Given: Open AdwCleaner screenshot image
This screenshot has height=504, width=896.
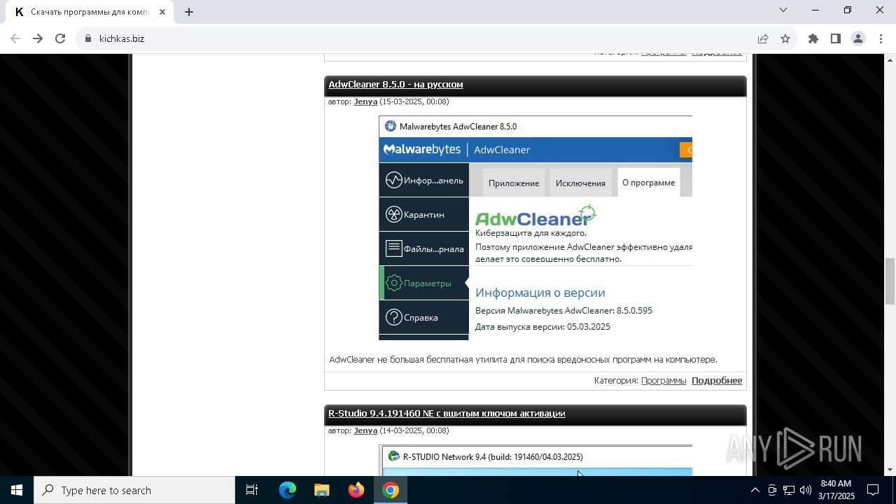Looking at the screenshot, I should [x=535, y=228].
